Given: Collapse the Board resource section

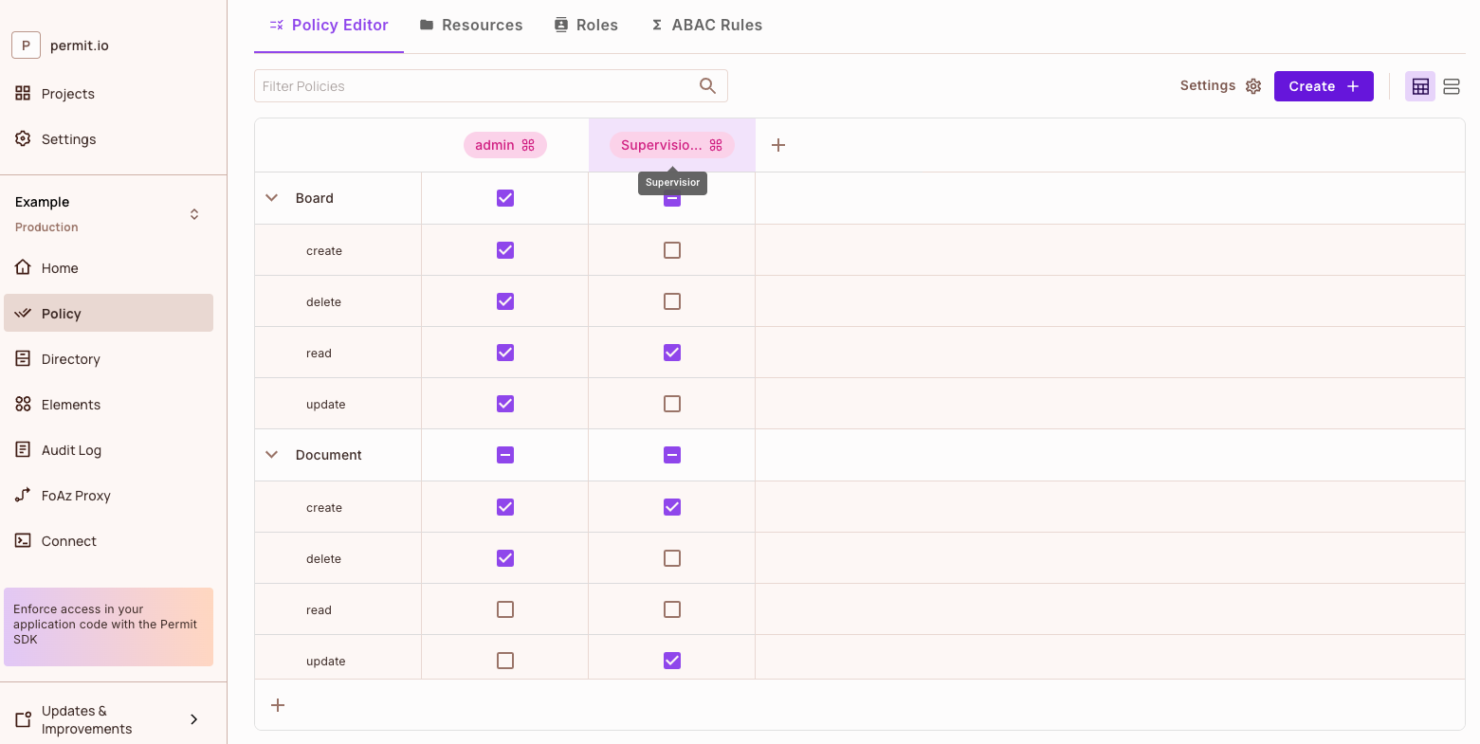Looking at the screenshot, I should [x=272, y=197].
